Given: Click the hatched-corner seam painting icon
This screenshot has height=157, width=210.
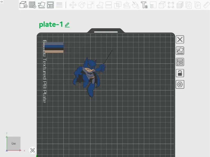Looking at the screenshot, I should pos(153,5).
